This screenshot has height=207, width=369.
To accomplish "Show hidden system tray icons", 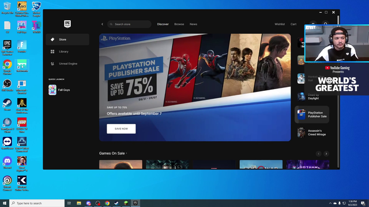I will pyautogui.click(x=330, y=203).
